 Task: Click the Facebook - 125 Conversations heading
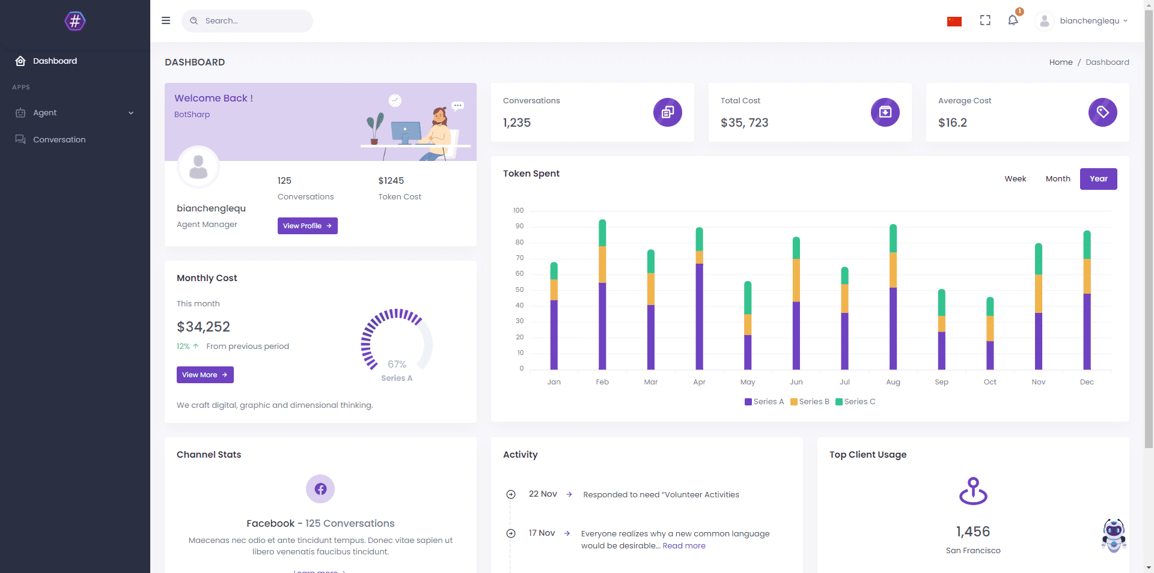[320, 524]
